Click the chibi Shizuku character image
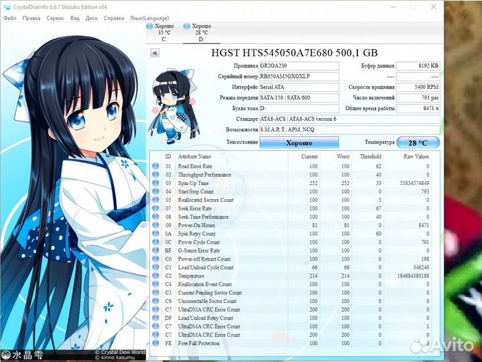This screenshot has width=482, height=362. point(174,106)
